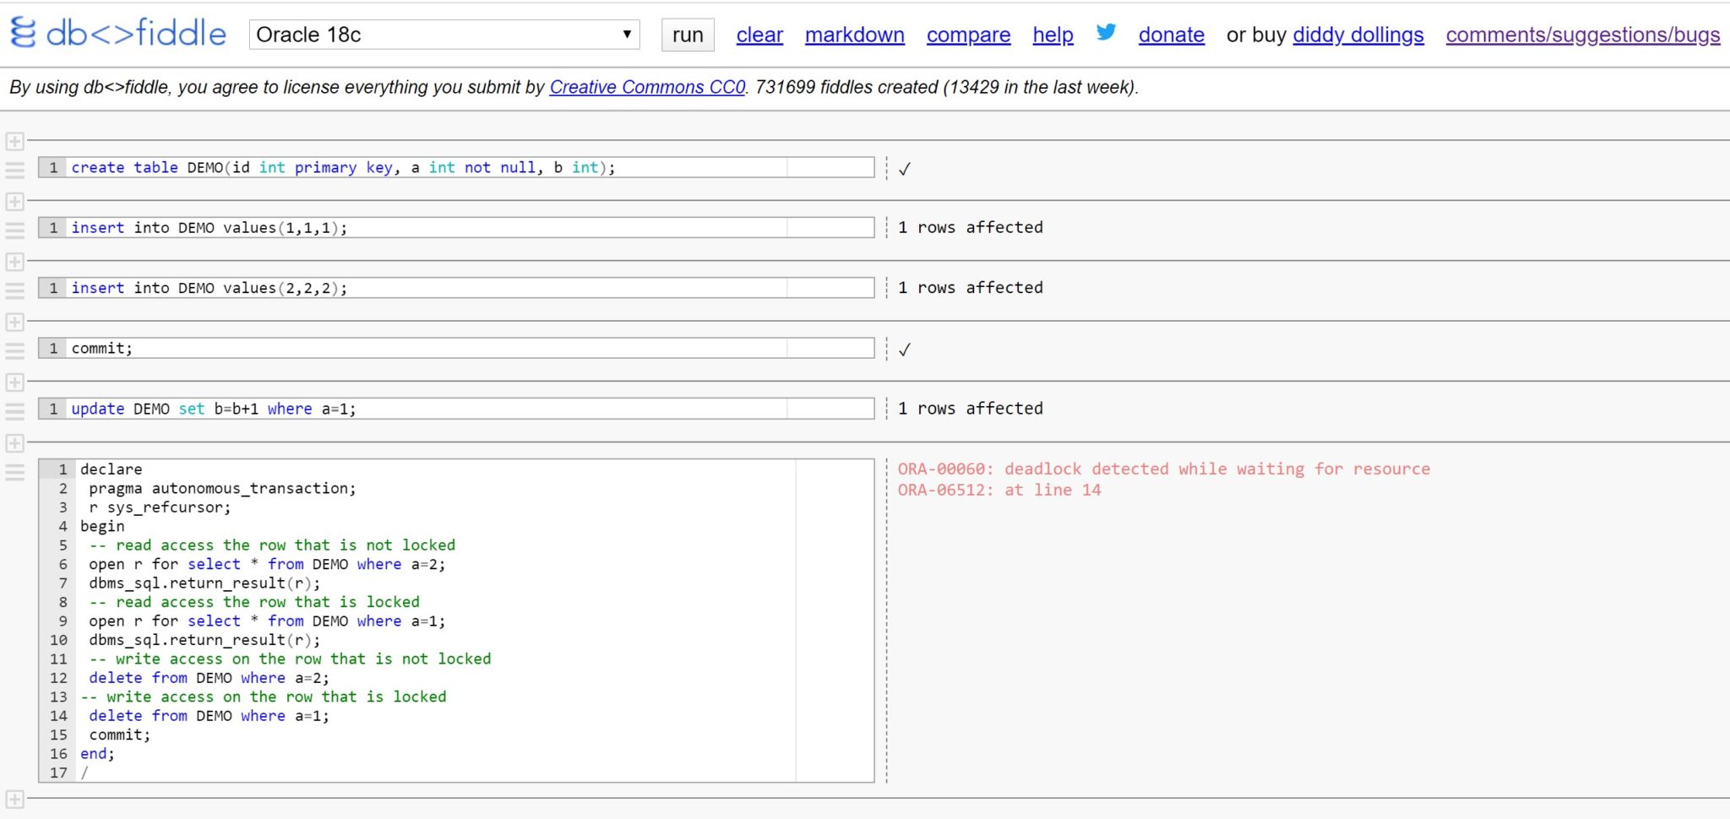
Task: Click the clear link
Action: (x=759, y=35)
